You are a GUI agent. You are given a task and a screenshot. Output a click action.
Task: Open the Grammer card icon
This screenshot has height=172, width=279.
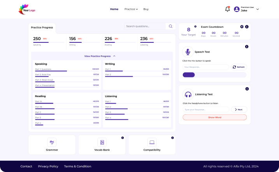coord(52,142)
